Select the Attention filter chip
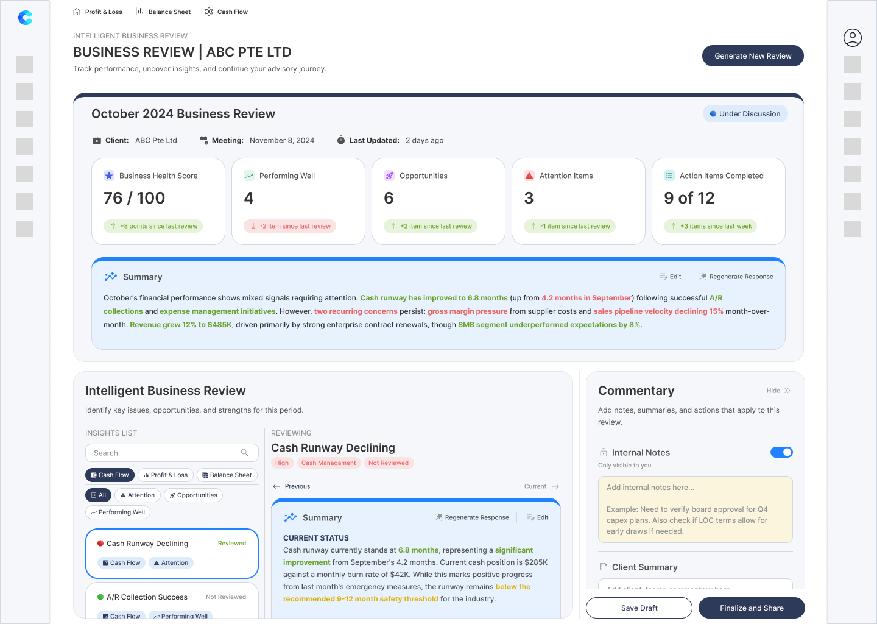This screenshot has width=877, height=624. (x=138, y=495)
